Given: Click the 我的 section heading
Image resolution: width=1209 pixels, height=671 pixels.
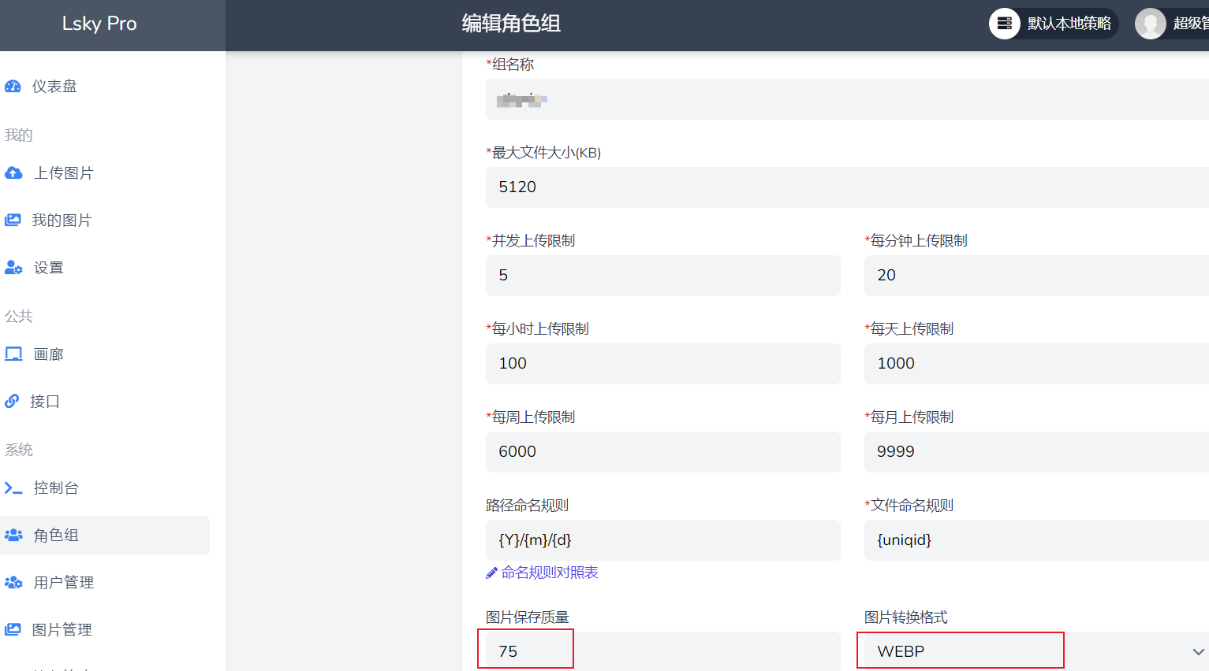Looking at the screenshot, I should tap(18, 135).
